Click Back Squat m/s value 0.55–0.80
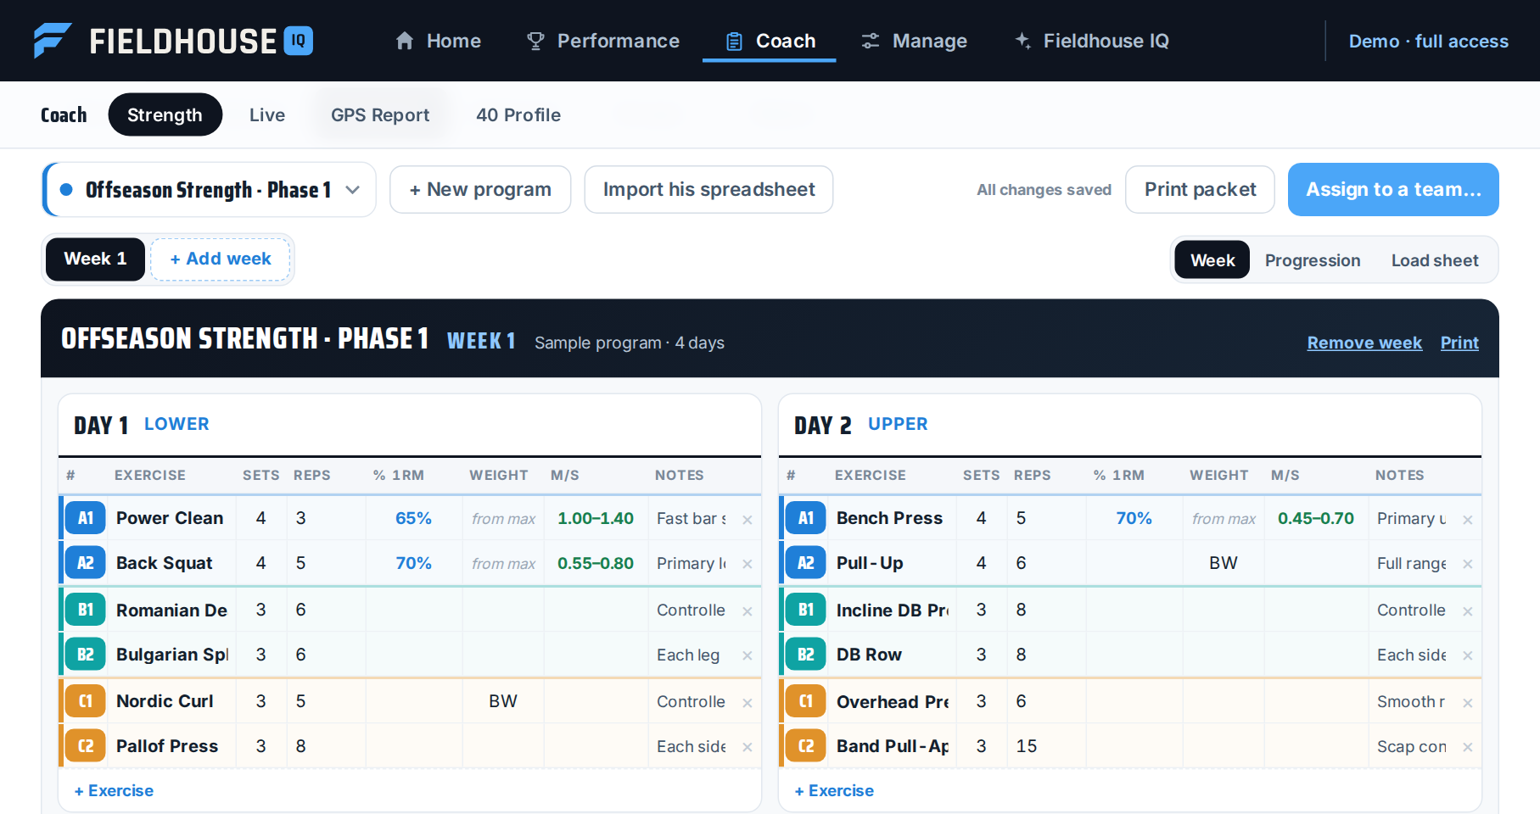Screen dimensions: 1540x814 tap(596, 563)
